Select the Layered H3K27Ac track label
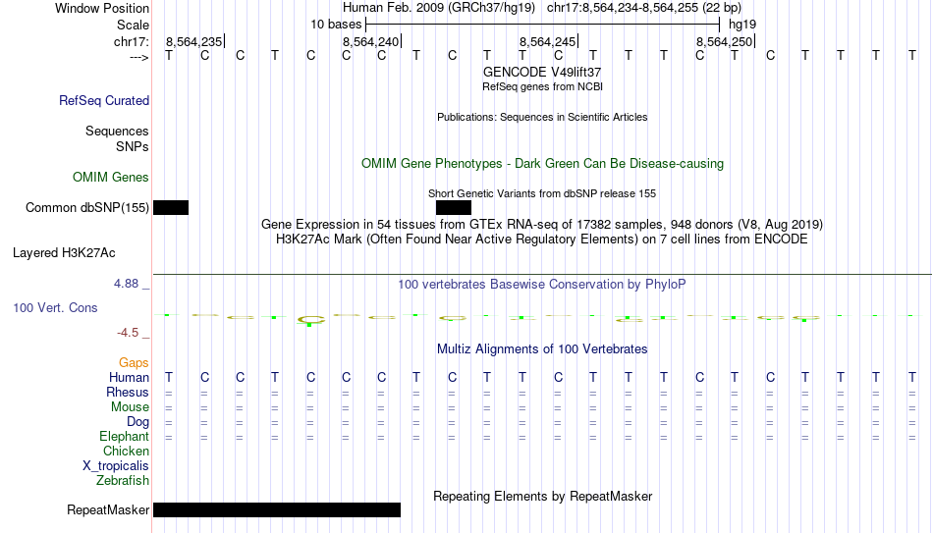This screenshot has width=933, height=533. tap(64, 253)
